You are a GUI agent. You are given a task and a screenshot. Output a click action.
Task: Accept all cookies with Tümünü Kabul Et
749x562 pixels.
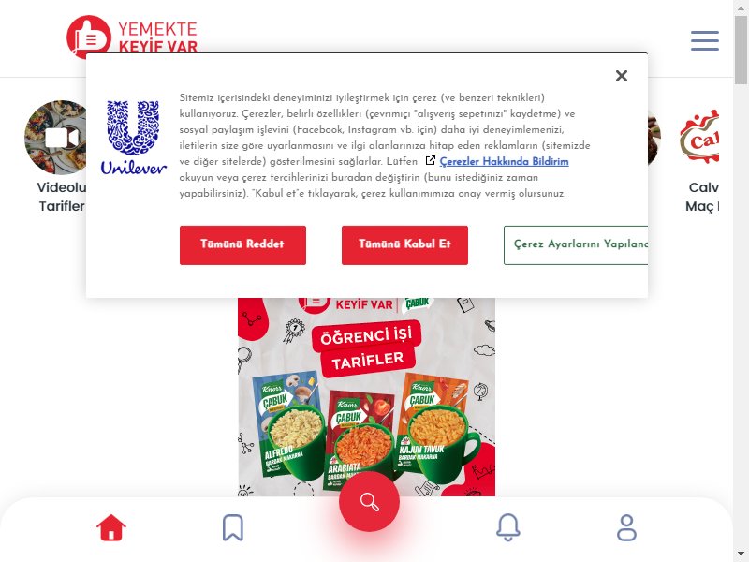click(x=404, y=245)
